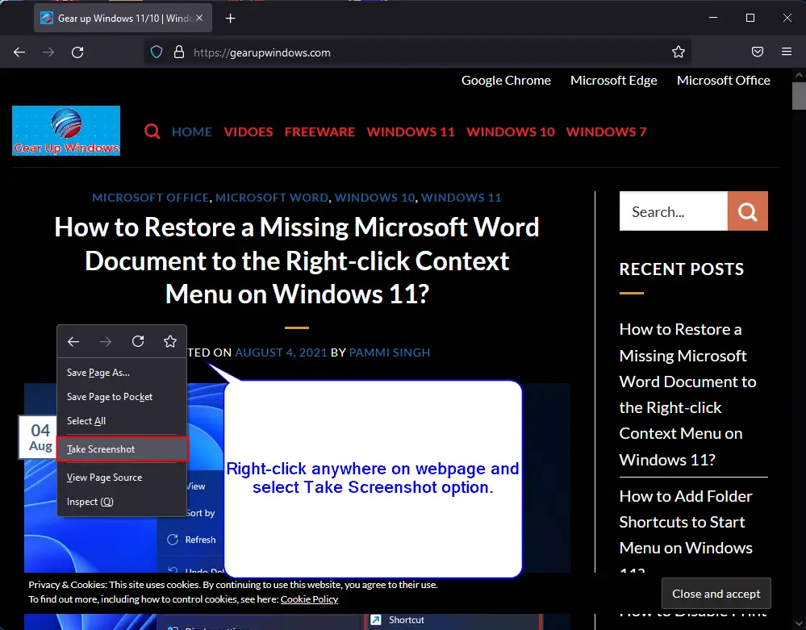The height and width of the screenshot is (630, 806).
Task: Click the WINDOWS 11 category link above title
Action: pos(461,198)
